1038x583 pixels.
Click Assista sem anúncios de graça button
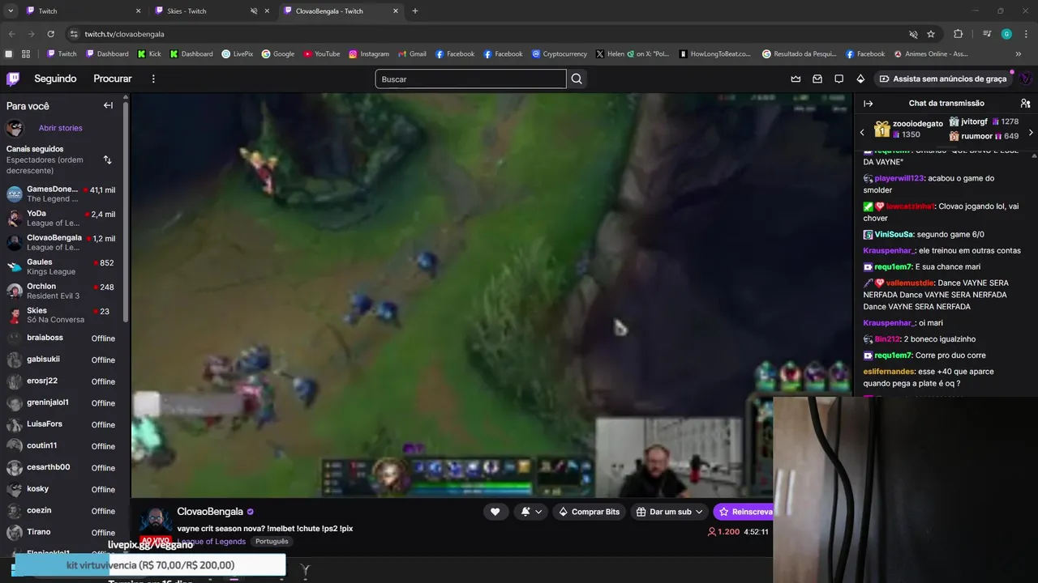[942, 79]
